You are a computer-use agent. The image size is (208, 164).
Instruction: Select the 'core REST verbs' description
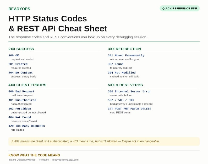120,112
